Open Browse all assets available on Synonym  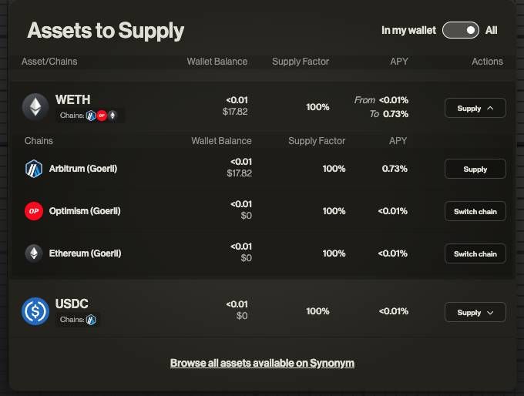pos(262,363)
